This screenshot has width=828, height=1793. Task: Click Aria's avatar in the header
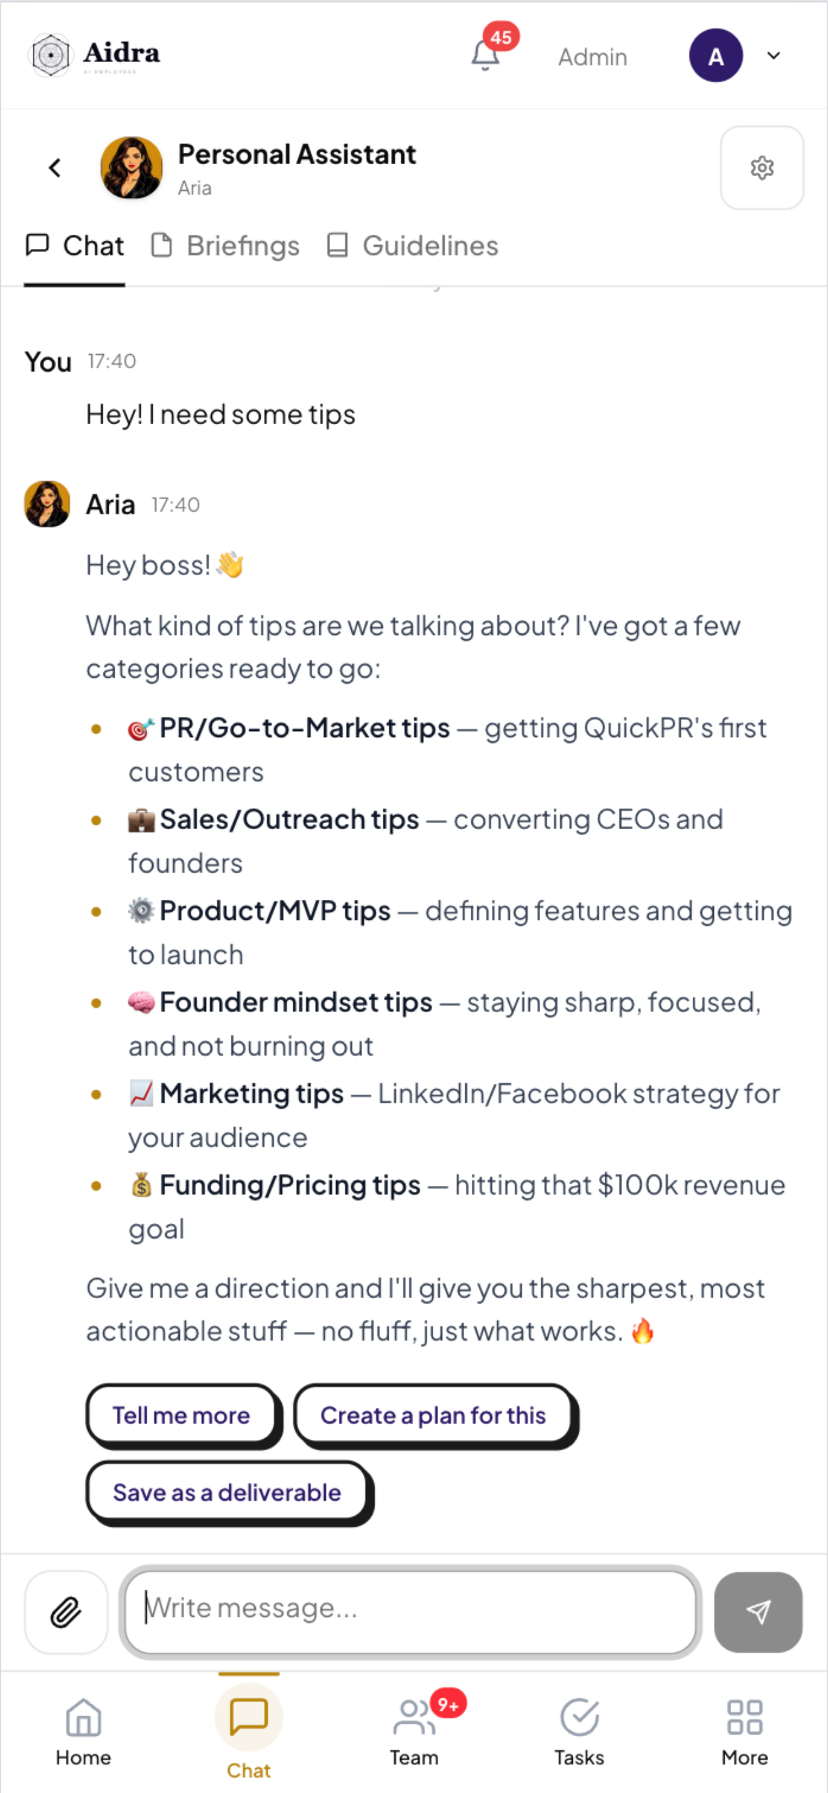pyautogui.click(x=131, y=167)
